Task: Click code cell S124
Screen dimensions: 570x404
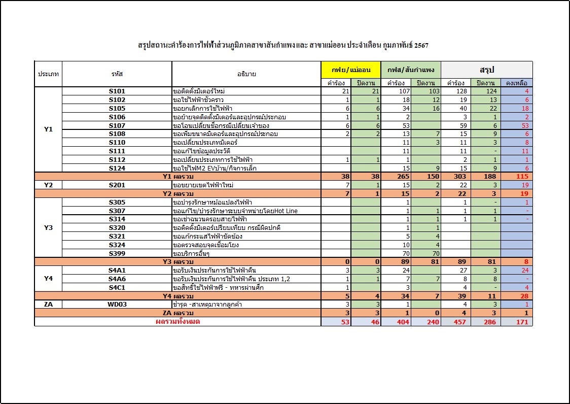Action: (x=117, y=168)
